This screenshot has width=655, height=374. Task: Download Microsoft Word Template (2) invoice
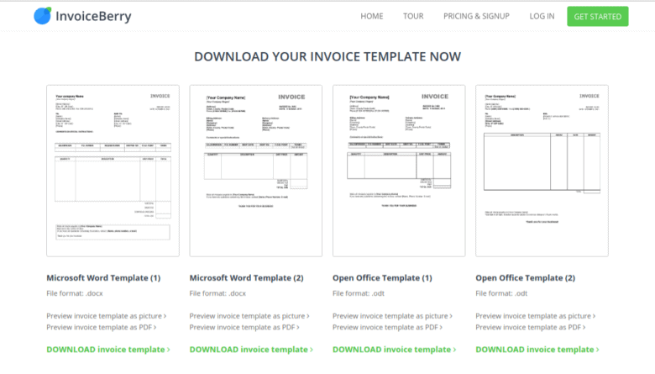tap(251, 350)
